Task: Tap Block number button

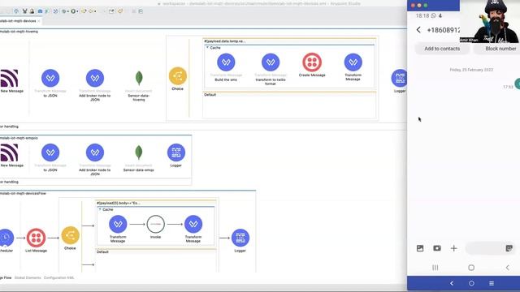Action: (x=496, y=49)
